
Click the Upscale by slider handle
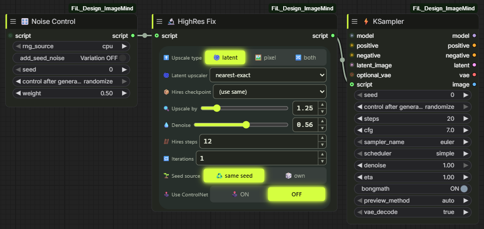click(x=217, y=108)
